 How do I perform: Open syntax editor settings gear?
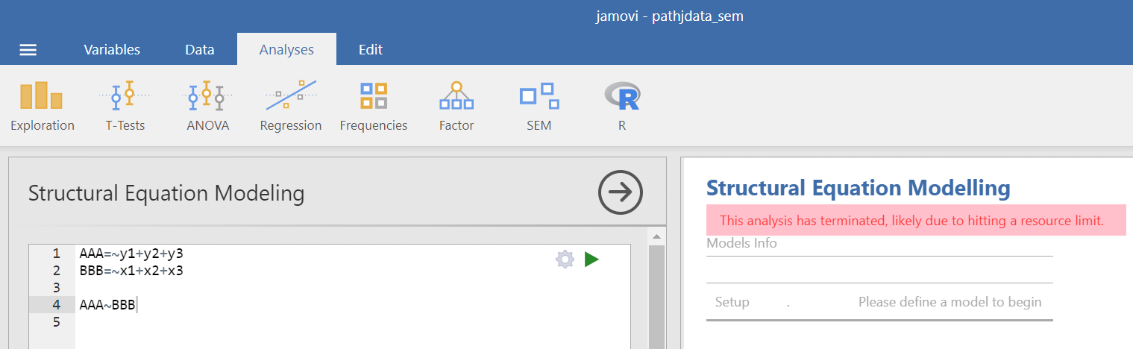(565, 260)
